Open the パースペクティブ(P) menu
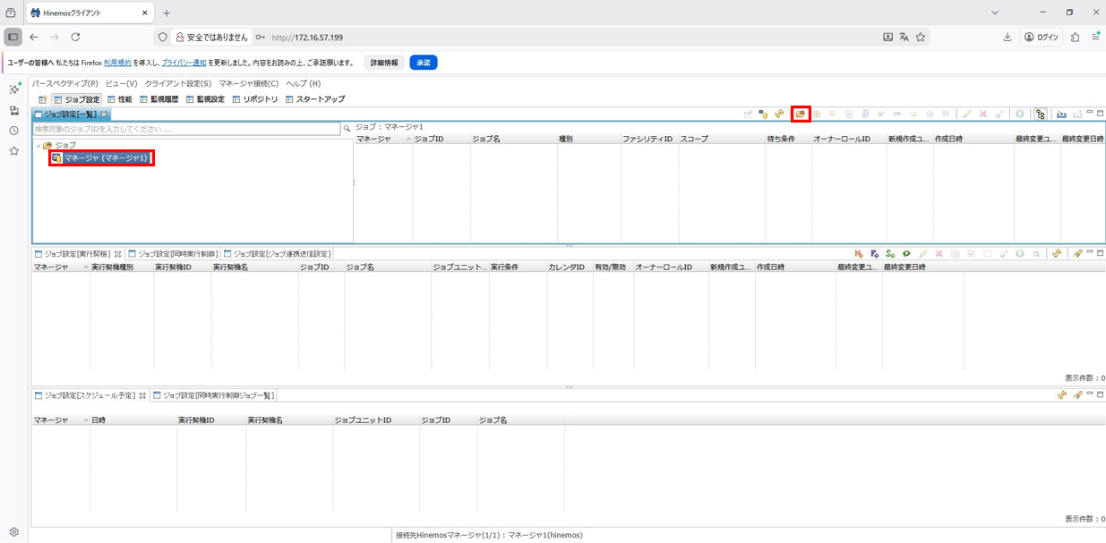Screen dimensions: 1106x543 [x=64, y=83]
